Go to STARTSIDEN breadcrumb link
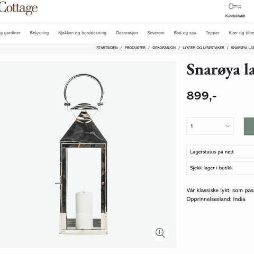The width and height of the screenshot is (254, 254). click(107, 48)
